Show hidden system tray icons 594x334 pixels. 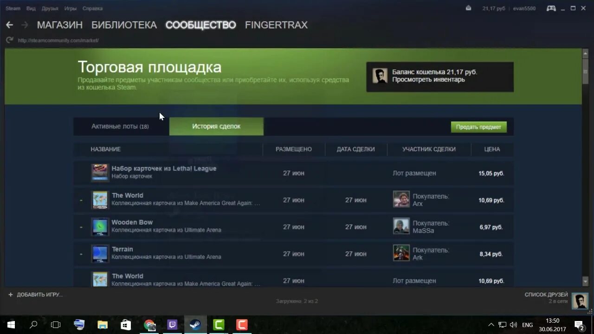click(491, 325)
